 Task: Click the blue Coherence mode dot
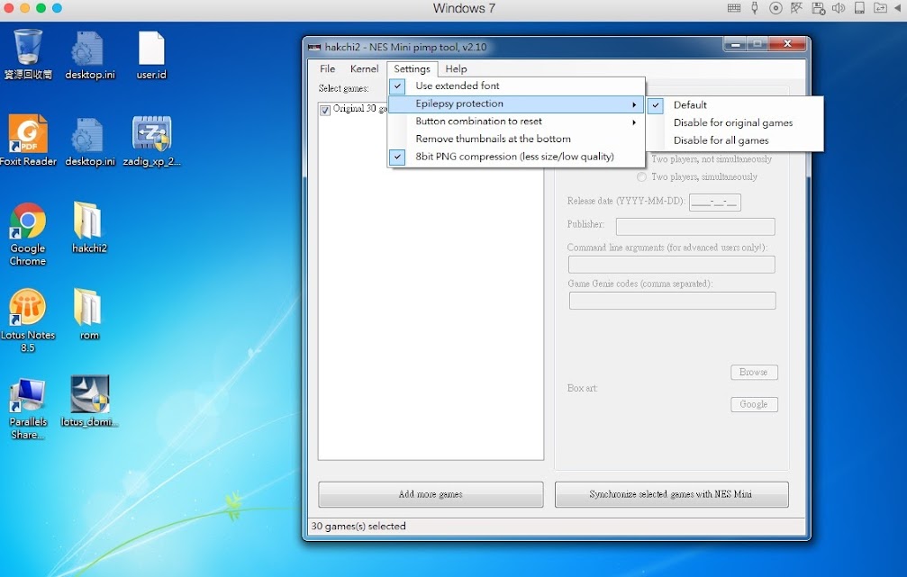pyautogui.click(x=57, y=8)
